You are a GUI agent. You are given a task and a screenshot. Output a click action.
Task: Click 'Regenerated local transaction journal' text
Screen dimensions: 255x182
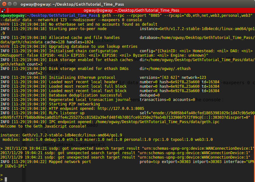(x=90, y=100)
